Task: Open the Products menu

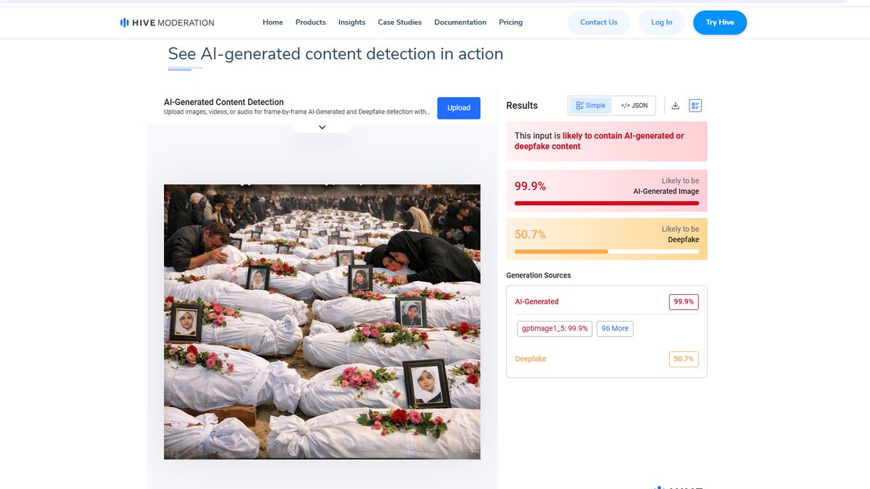Action: 310,22
